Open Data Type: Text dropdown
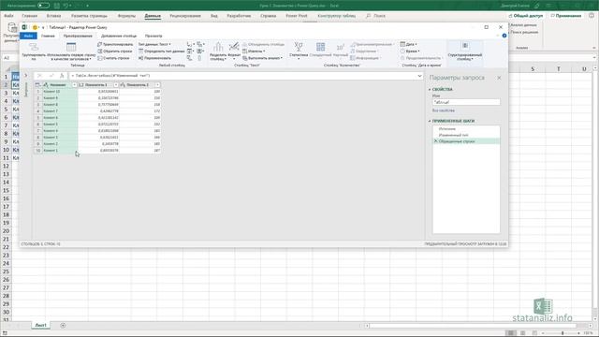This screenshot has height=337, width=599. [154, 44]
